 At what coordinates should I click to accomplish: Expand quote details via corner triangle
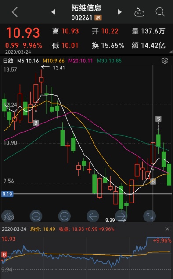[171, 51]
